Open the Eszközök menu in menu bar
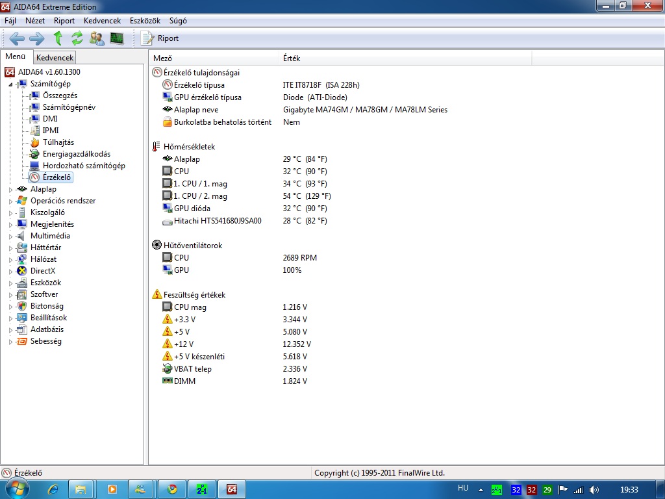 [x=145, y=21]
